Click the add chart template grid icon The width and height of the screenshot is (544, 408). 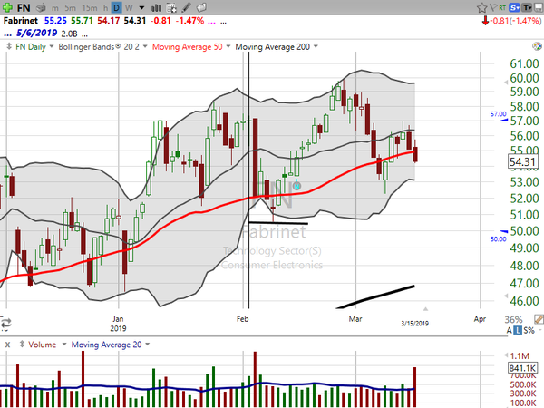pos(171,7)
